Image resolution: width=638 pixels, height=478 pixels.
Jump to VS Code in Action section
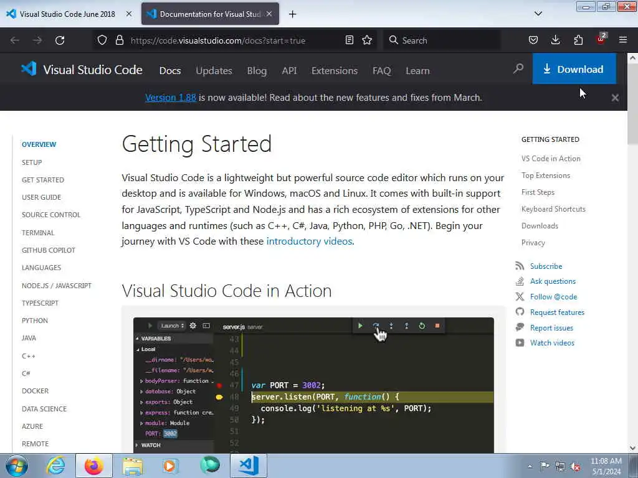[551, 159]
